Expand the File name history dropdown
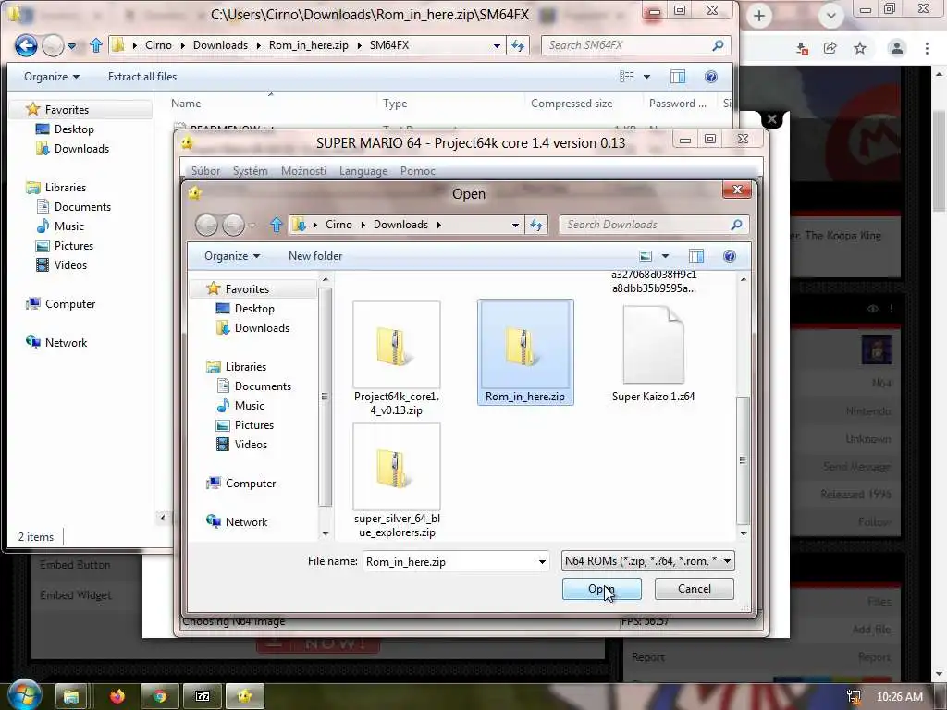This screenshot has height=710, width=947. point(542,561)
